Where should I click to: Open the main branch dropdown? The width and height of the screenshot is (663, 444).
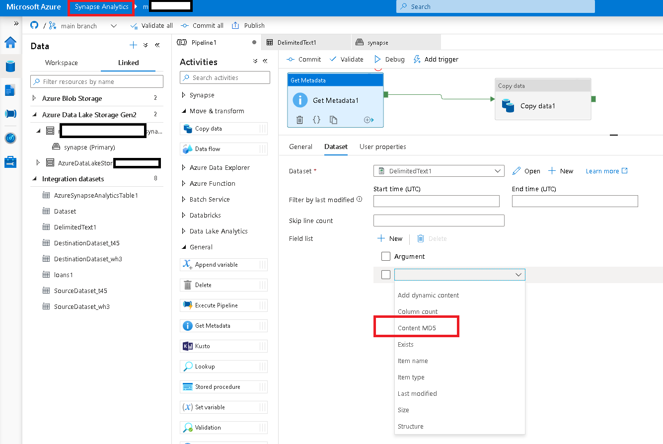click(113, 25)
